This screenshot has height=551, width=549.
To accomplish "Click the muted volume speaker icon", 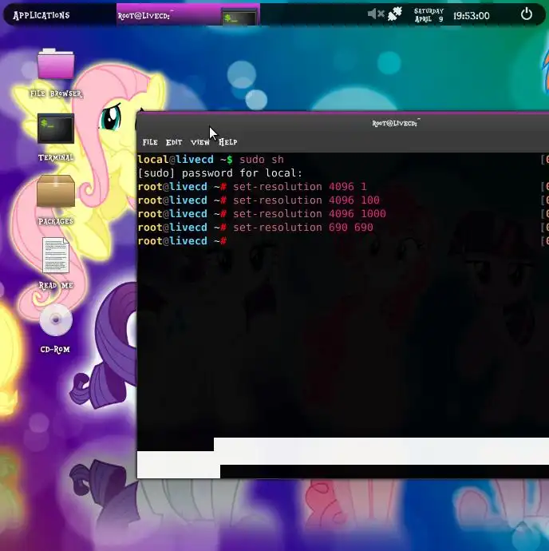I will pos(376,14).
